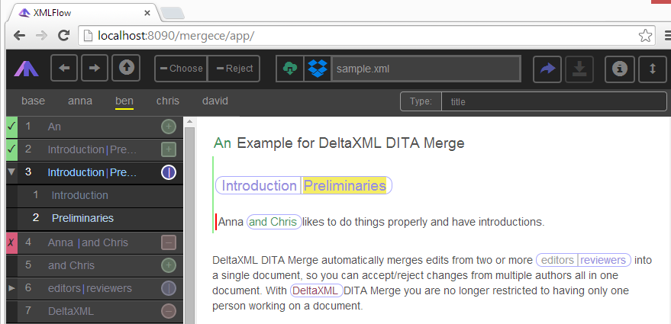The height and width of the screenshot is (324, 671).
Task: Select the anna version tab
Action: click(x=80, y=101)
